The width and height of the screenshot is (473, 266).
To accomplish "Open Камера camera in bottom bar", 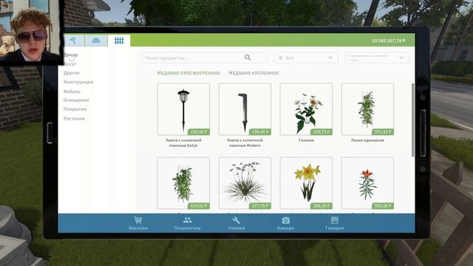I will click(285, 223).
